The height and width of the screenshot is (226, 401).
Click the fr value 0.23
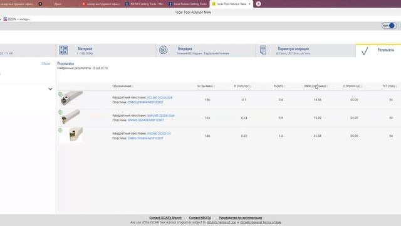click(x=244, y=136)
